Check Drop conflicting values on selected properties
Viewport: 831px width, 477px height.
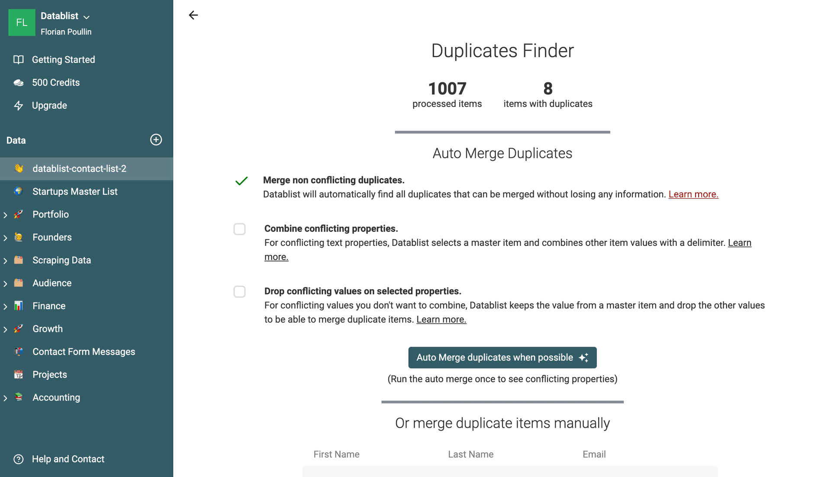(239, 292)
